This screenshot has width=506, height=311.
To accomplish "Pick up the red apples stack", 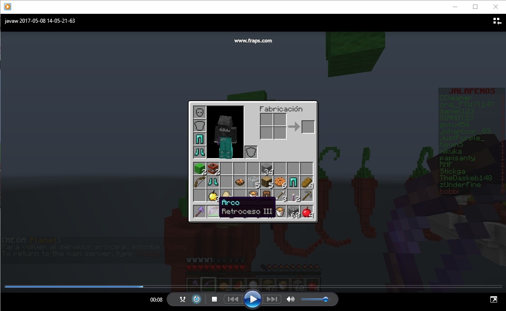I will click(x=307, y=212).
